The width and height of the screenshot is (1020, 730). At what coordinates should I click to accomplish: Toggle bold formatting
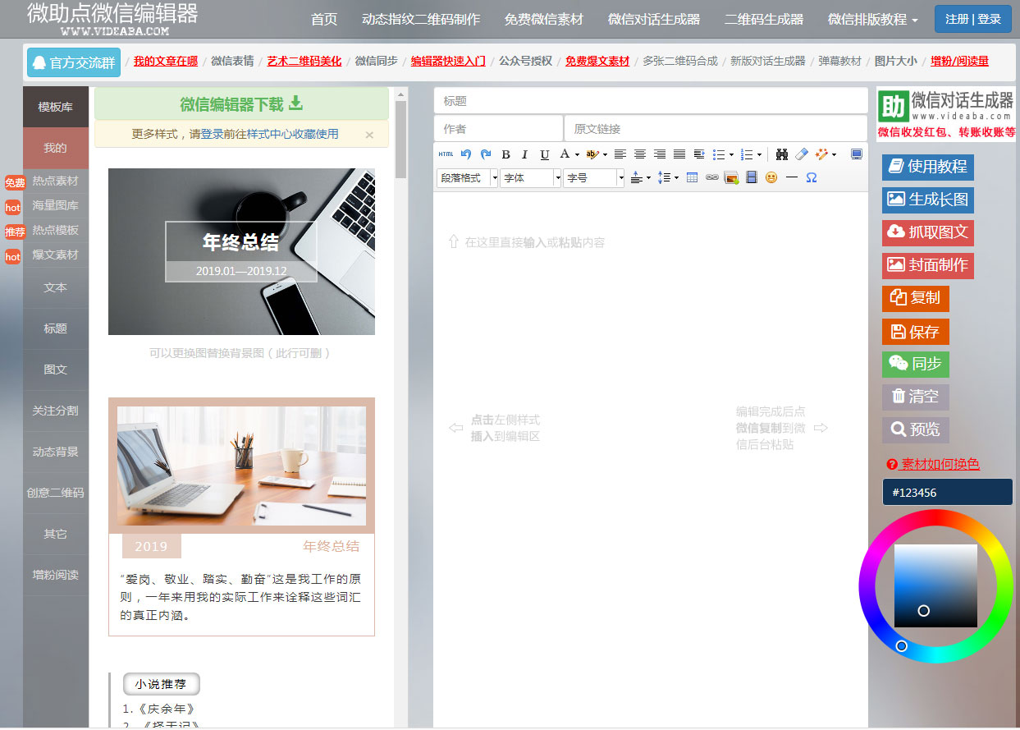point(506,154)
